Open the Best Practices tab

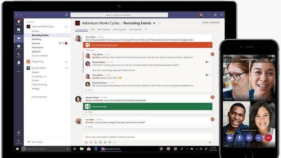pyautogui.click(x=104, y=29)
